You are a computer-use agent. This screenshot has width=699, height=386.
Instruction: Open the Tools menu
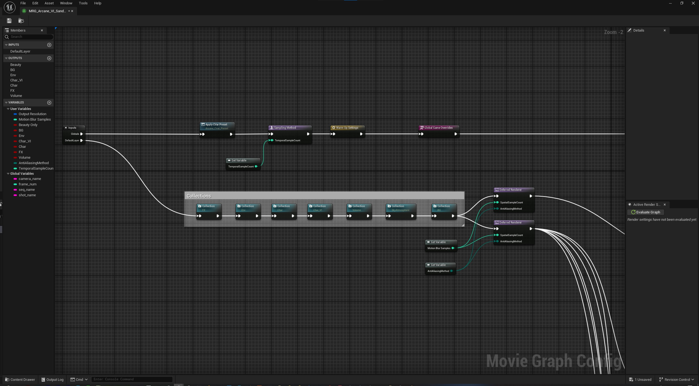pos(83,3)
